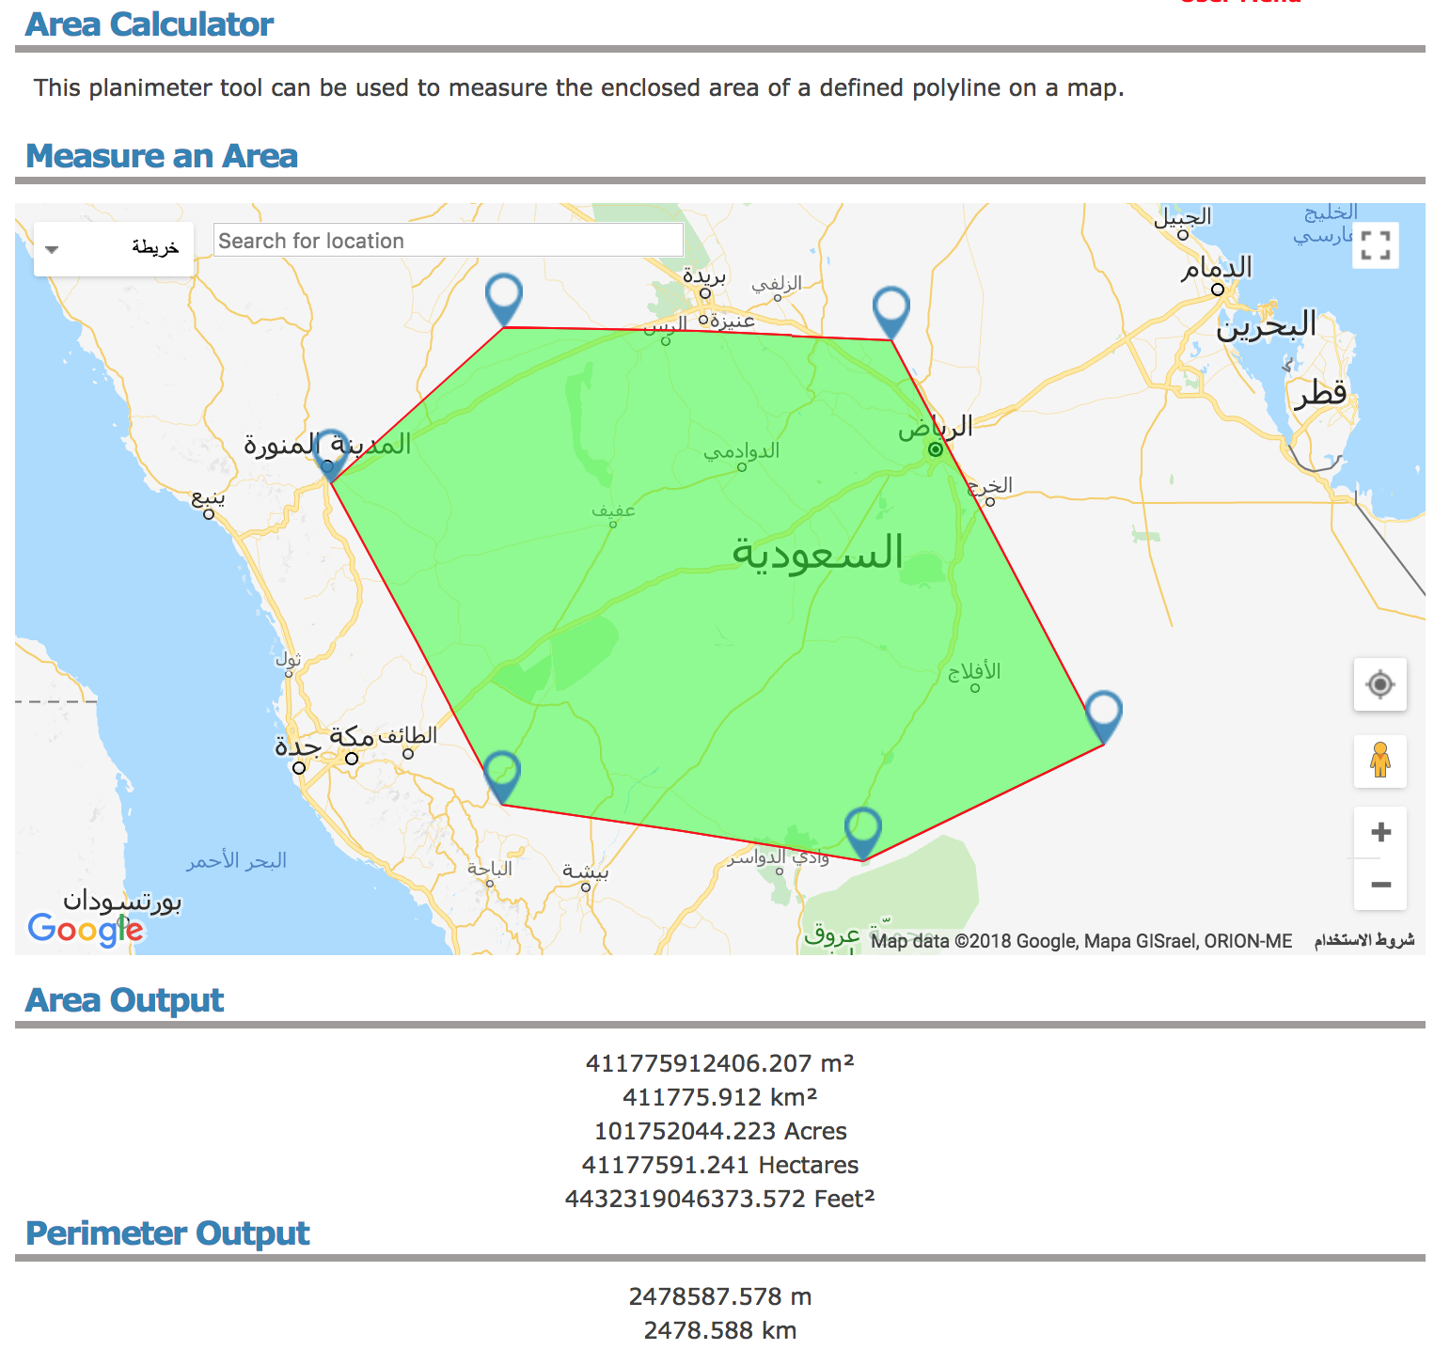This screenshot has width=1450, height=1350.
Task: Open the map type dropdown
Action: (114, 248)
